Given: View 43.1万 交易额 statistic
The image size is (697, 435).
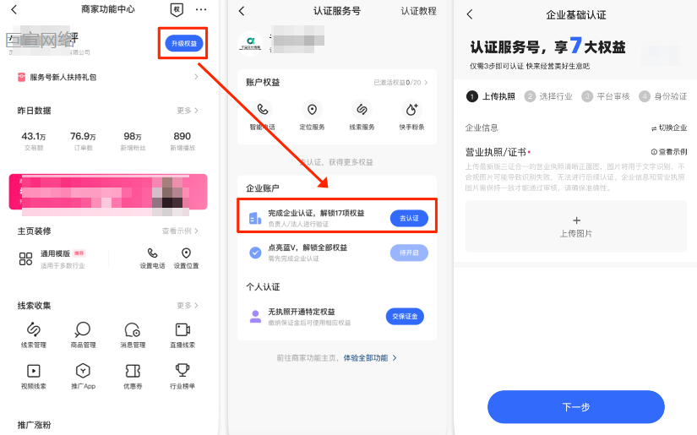Looking at the screenshot, I should click(34, 141).
